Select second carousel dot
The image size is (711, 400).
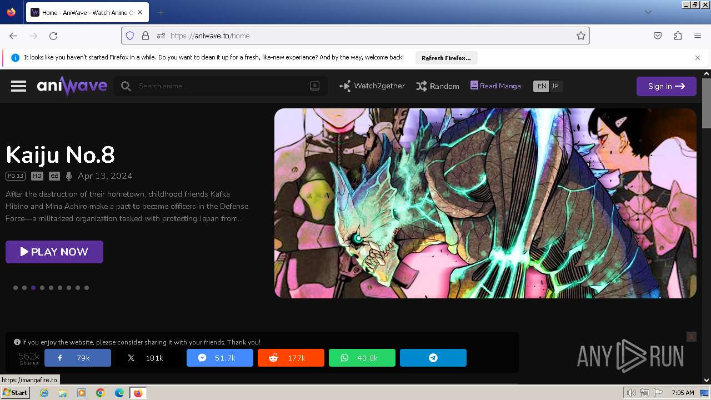click(24, 288)
